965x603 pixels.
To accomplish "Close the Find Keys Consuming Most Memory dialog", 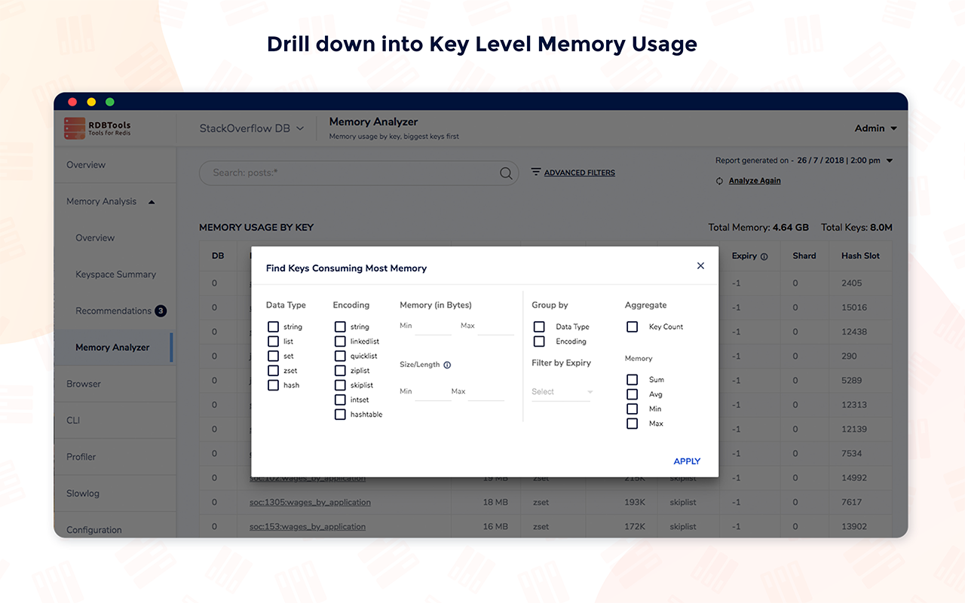I will pyautogui.click(x=700, y=265).
